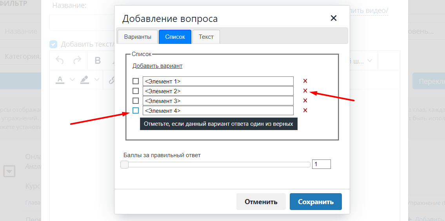The image size is (445, 221).
Task: Click the points slider handle
Action: (124, 165)
